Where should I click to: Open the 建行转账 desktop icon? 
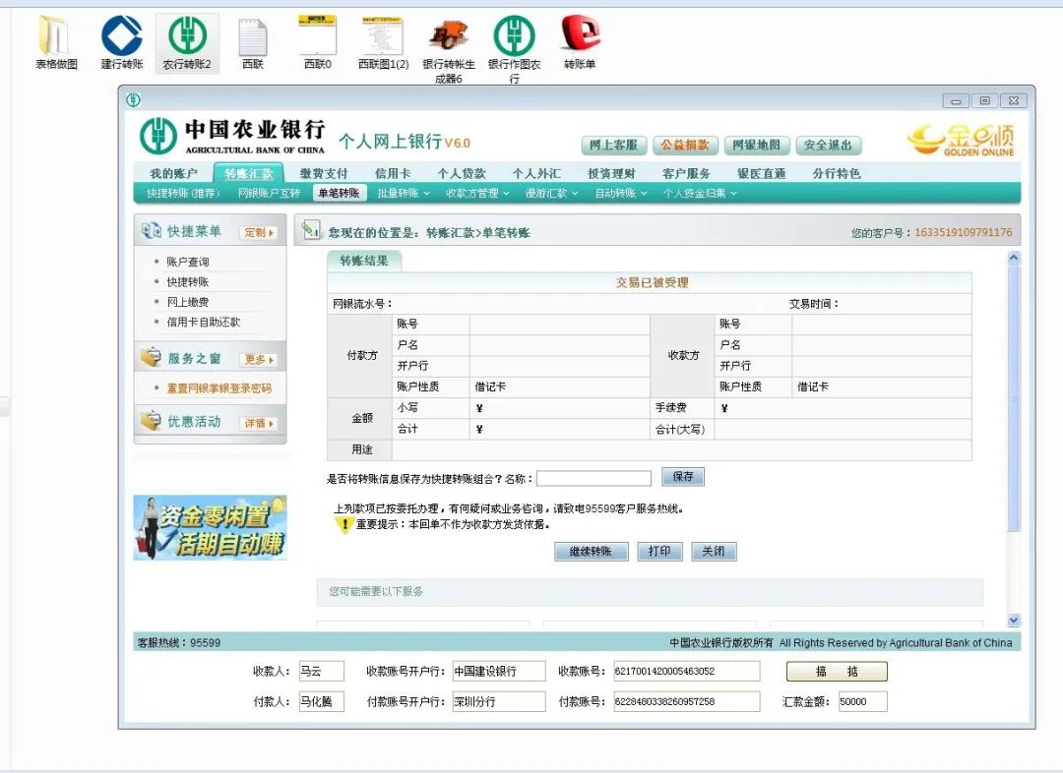pyautogui.click(x=122, y=42)
